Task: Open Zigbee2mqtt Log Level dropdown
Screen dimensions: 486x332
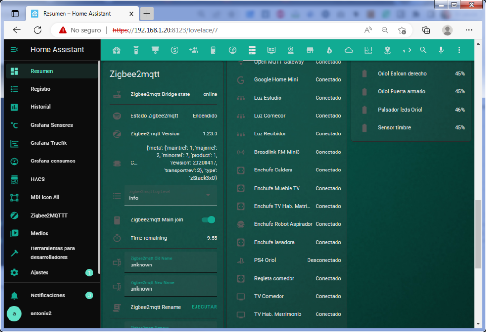Action: pyautogui.click(x=170, y=196)
